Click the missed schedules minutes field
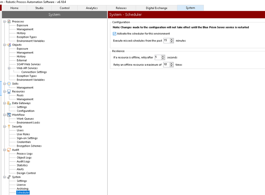This screenshot has height=195, width=265. [x=167, y=41]
